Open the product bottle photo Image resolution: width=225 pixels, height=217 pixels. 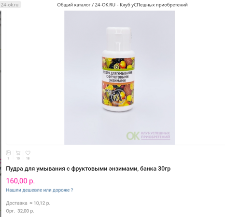[x=119, y=78]
